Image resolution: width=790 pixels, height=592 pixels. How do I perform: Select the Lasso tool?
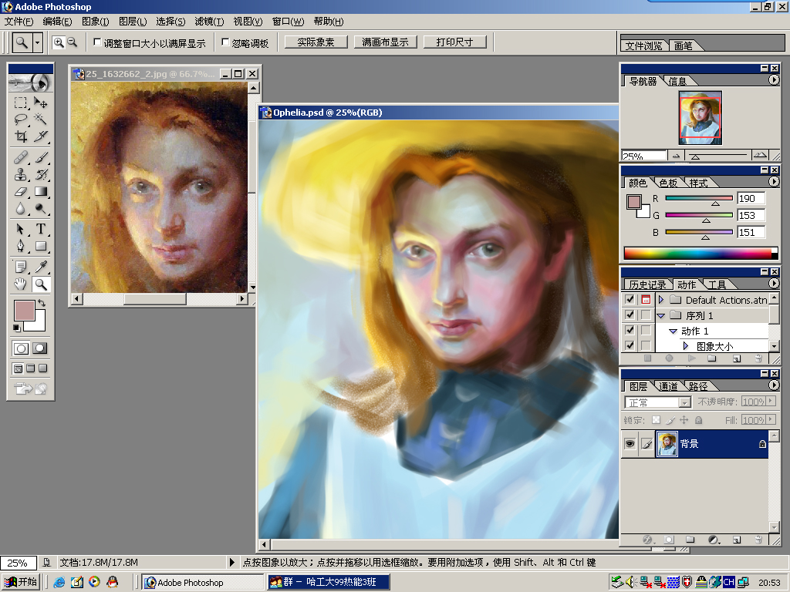click(x=21, y=119)
